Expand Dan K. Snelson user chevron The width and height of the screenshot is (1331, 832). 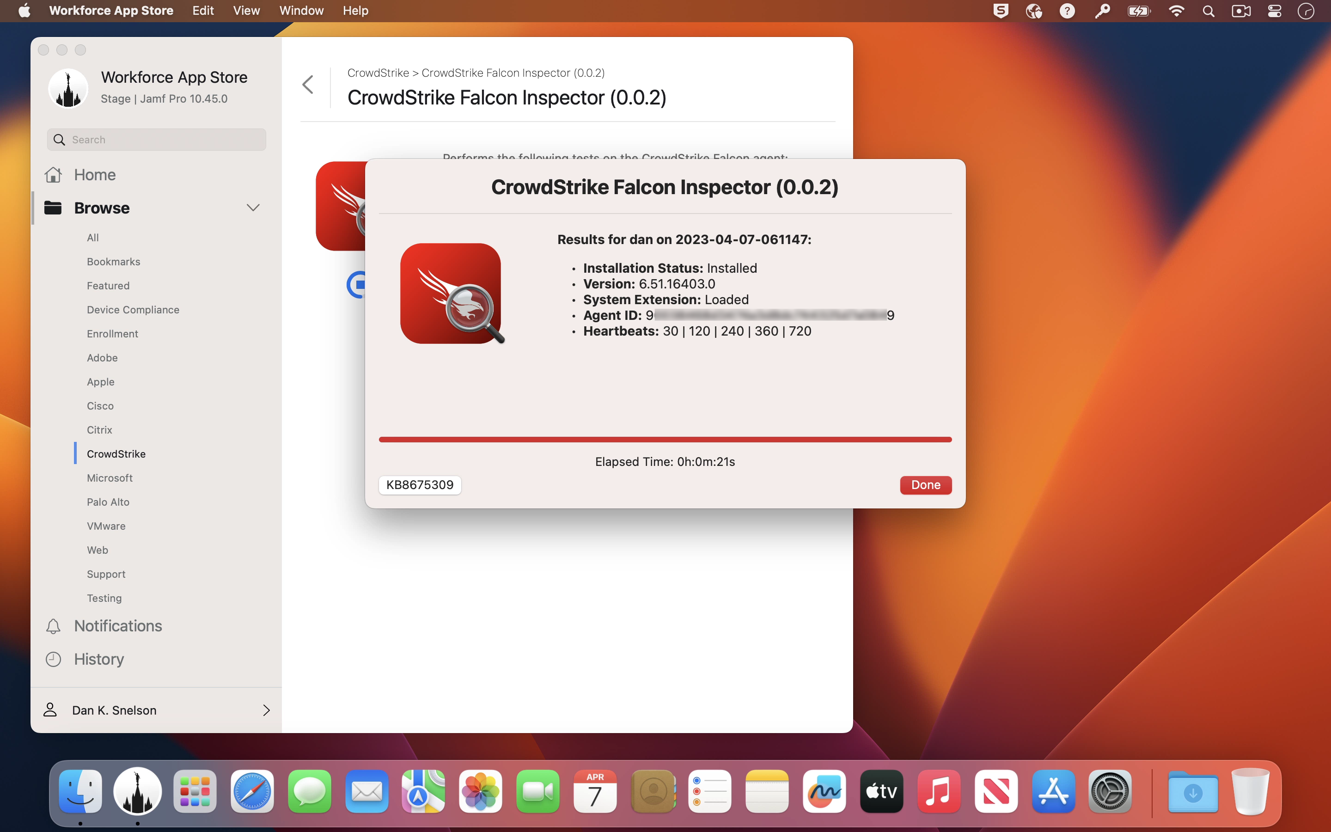(x=266, y=710)
